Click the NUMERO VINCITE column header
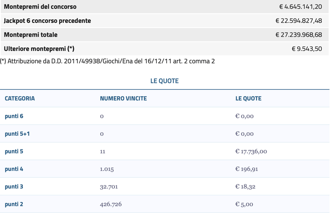Viewport: 330px width, 213px height. [123, 98]
